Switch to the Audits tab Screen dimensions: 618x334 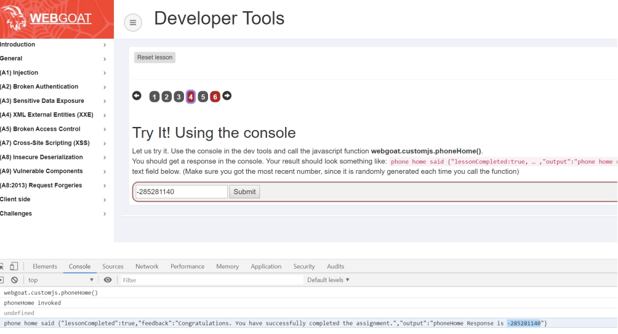335,266
